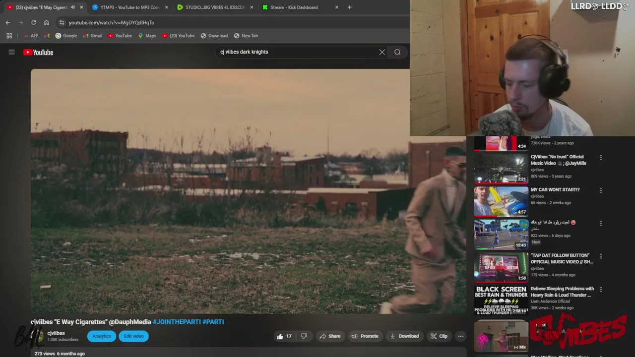
Task: Click the Edit video button
Action: coord(133,336)
